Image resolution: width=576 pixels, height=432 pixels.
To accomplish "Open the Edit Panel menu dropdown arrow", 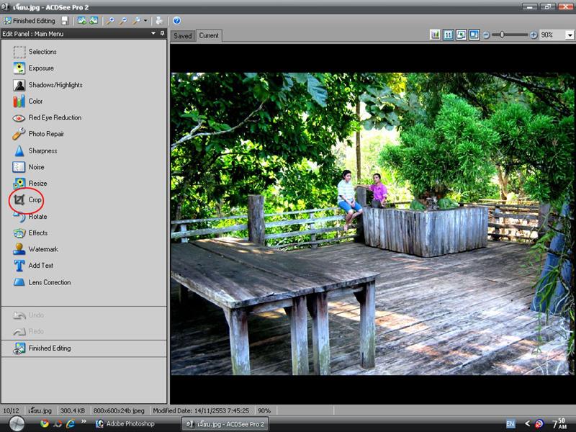I will (x=153, y=34).
